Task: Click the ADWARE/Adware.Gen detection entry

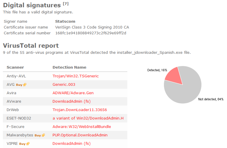Action: (x=73, y=93)
